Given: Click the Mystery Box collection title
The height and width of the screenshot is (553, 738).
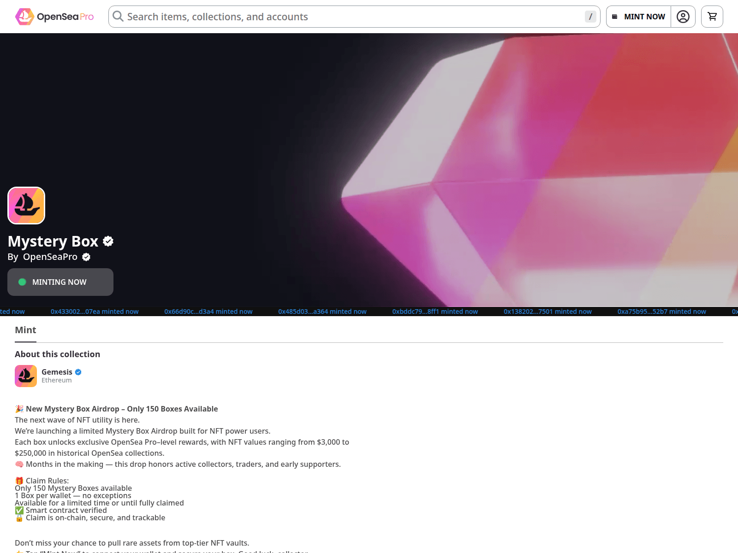Looking at the screenshot, I should click(x=53, y=241).
